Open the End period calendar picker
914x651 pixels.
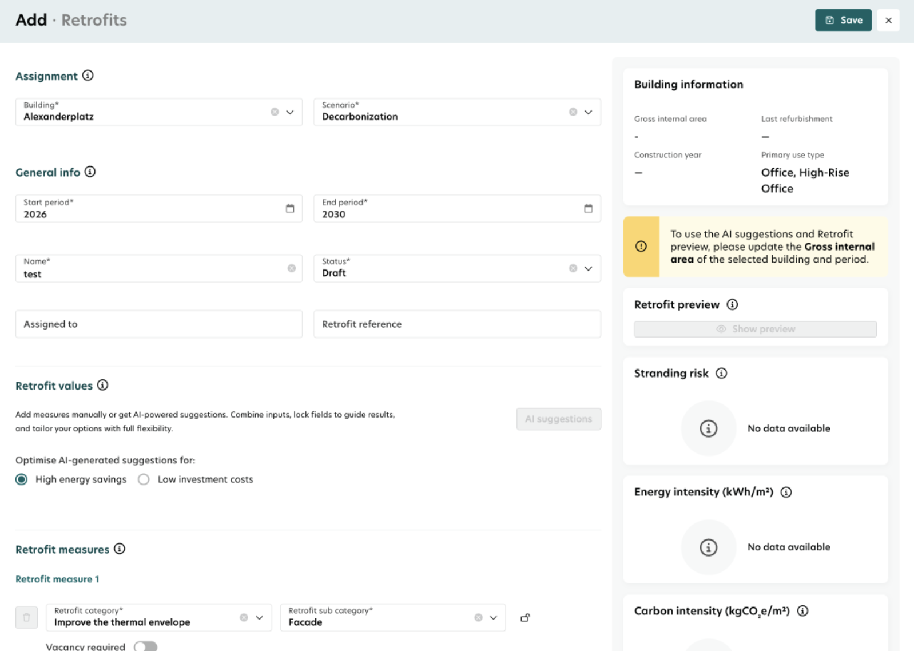588,209
